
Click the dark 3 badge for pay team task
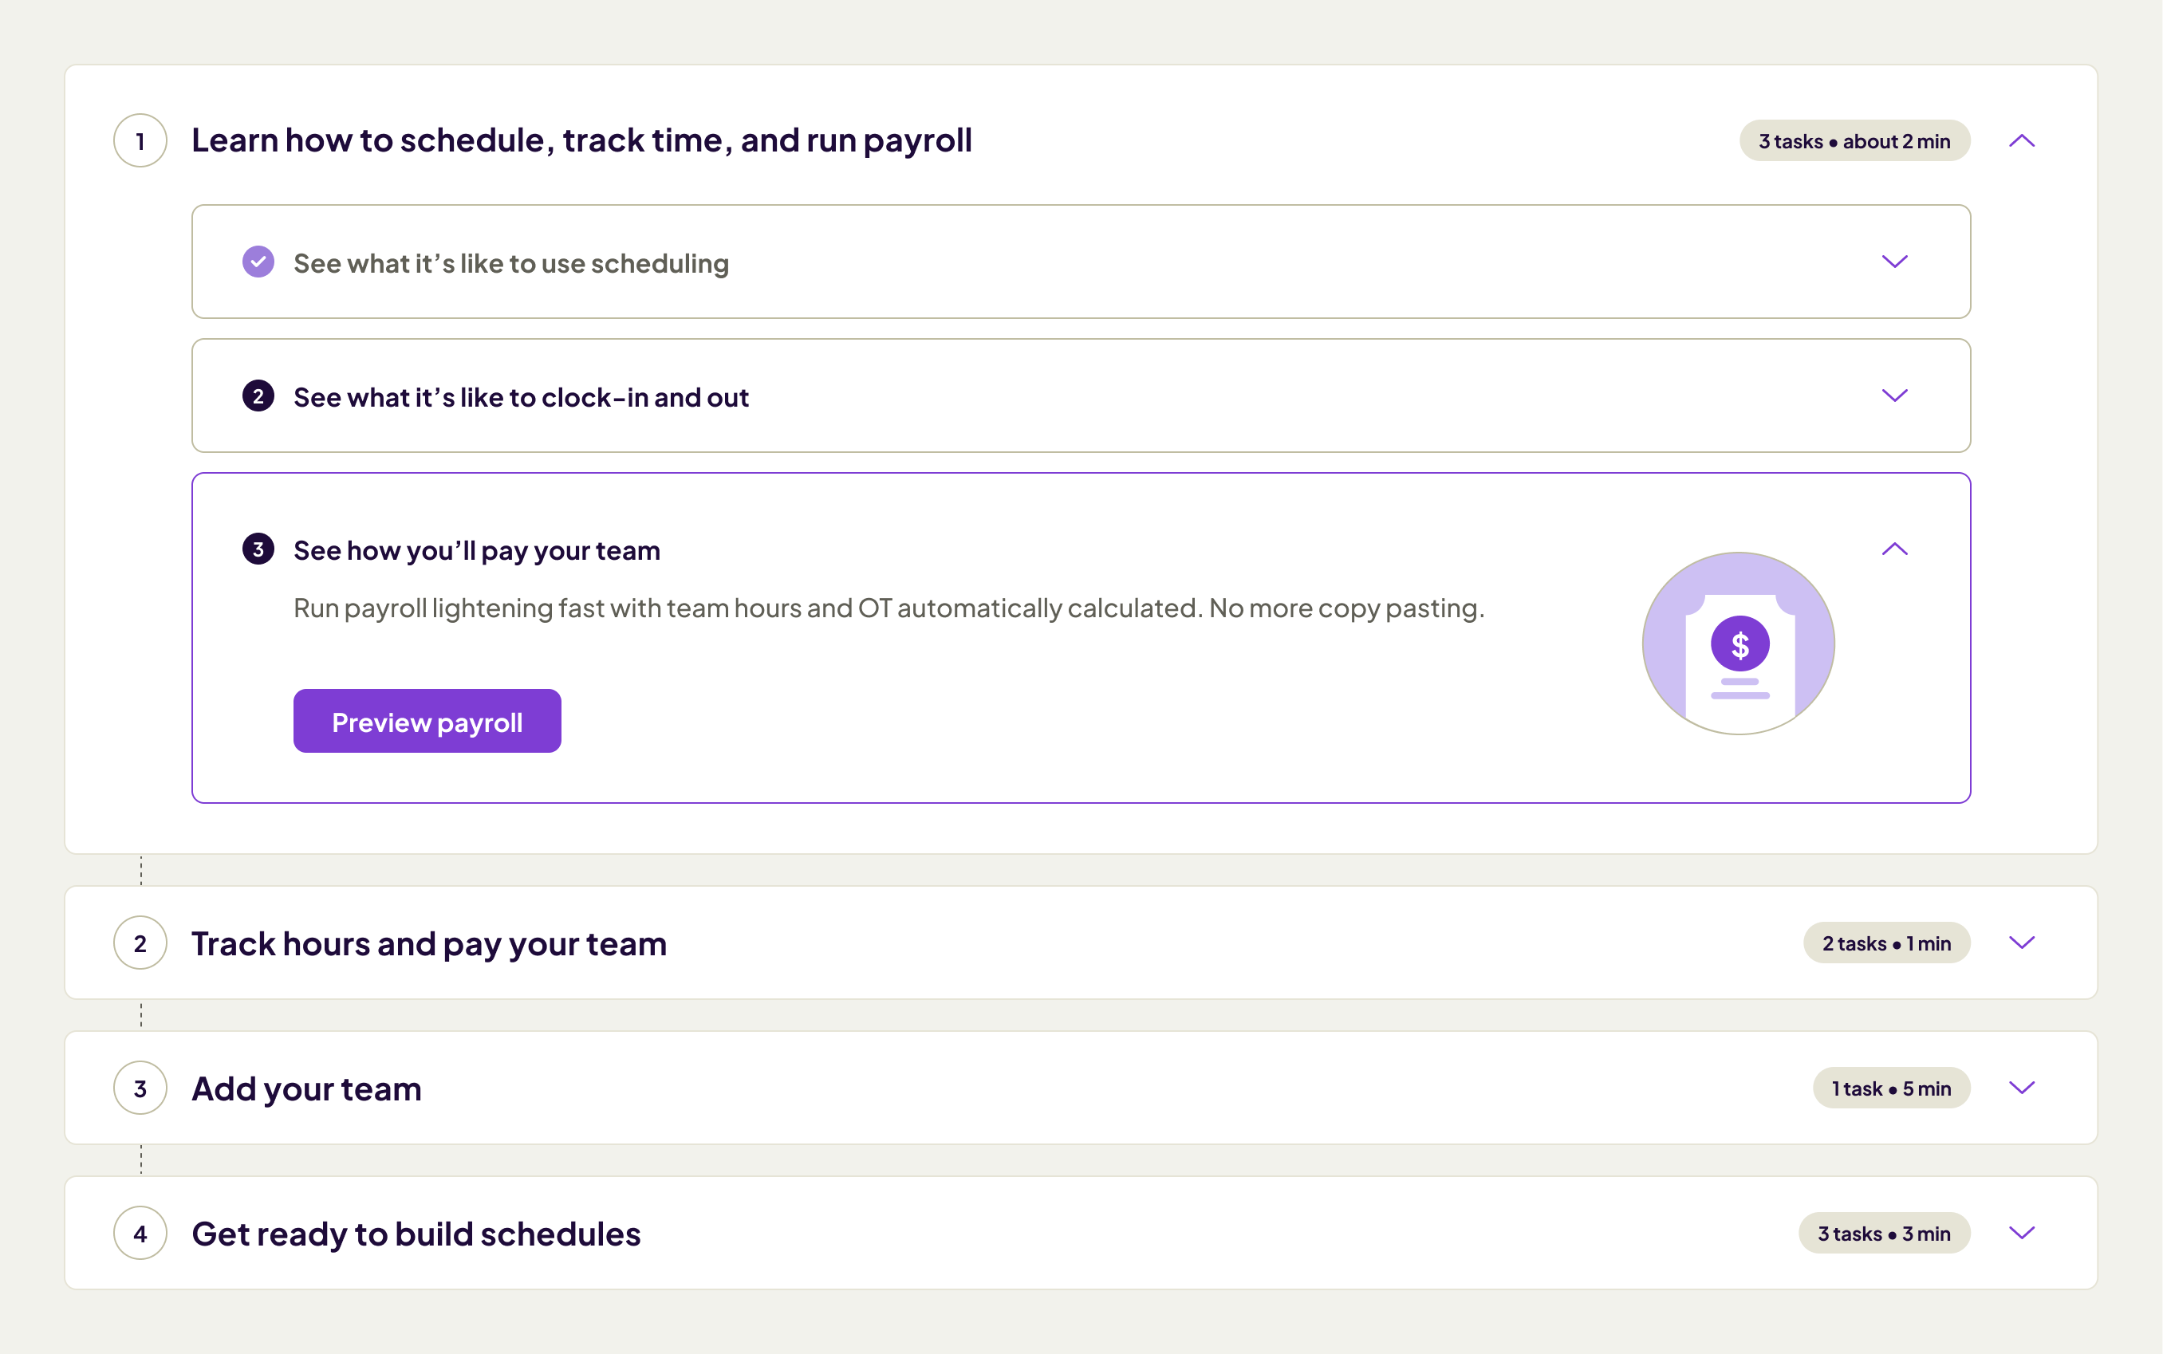click(x=258, y=549)
